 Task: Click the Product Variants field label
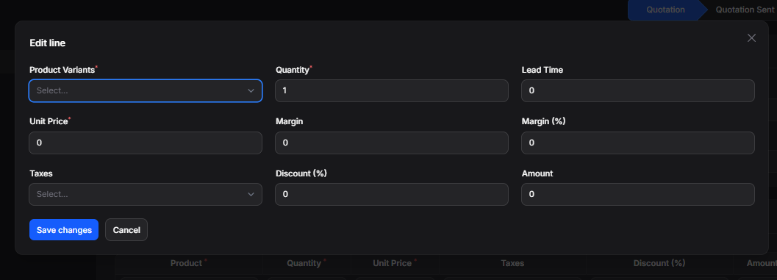[62, 70]
